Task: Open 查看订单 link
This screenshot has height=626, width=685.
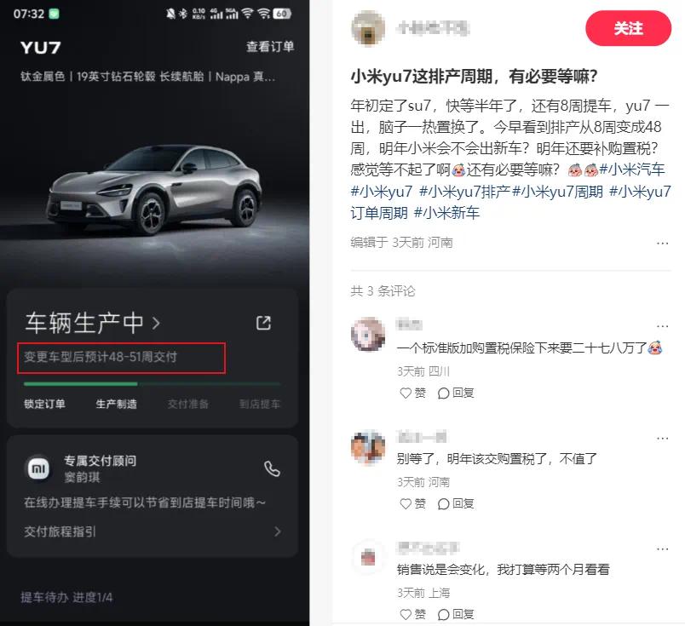Action: (x=270, y=46)
